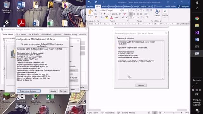Increase font size with the large A icon
Screen dimensions: 203x114
(x=123, y=17)
